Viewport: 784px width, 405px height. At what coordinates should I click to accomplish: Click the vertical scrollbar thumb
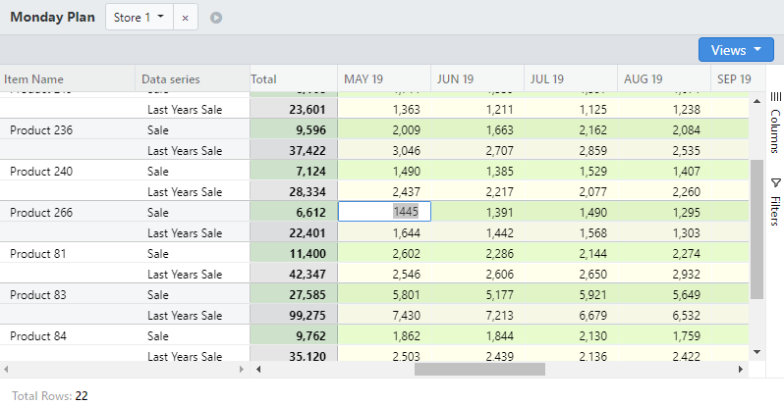pos(756,229)
